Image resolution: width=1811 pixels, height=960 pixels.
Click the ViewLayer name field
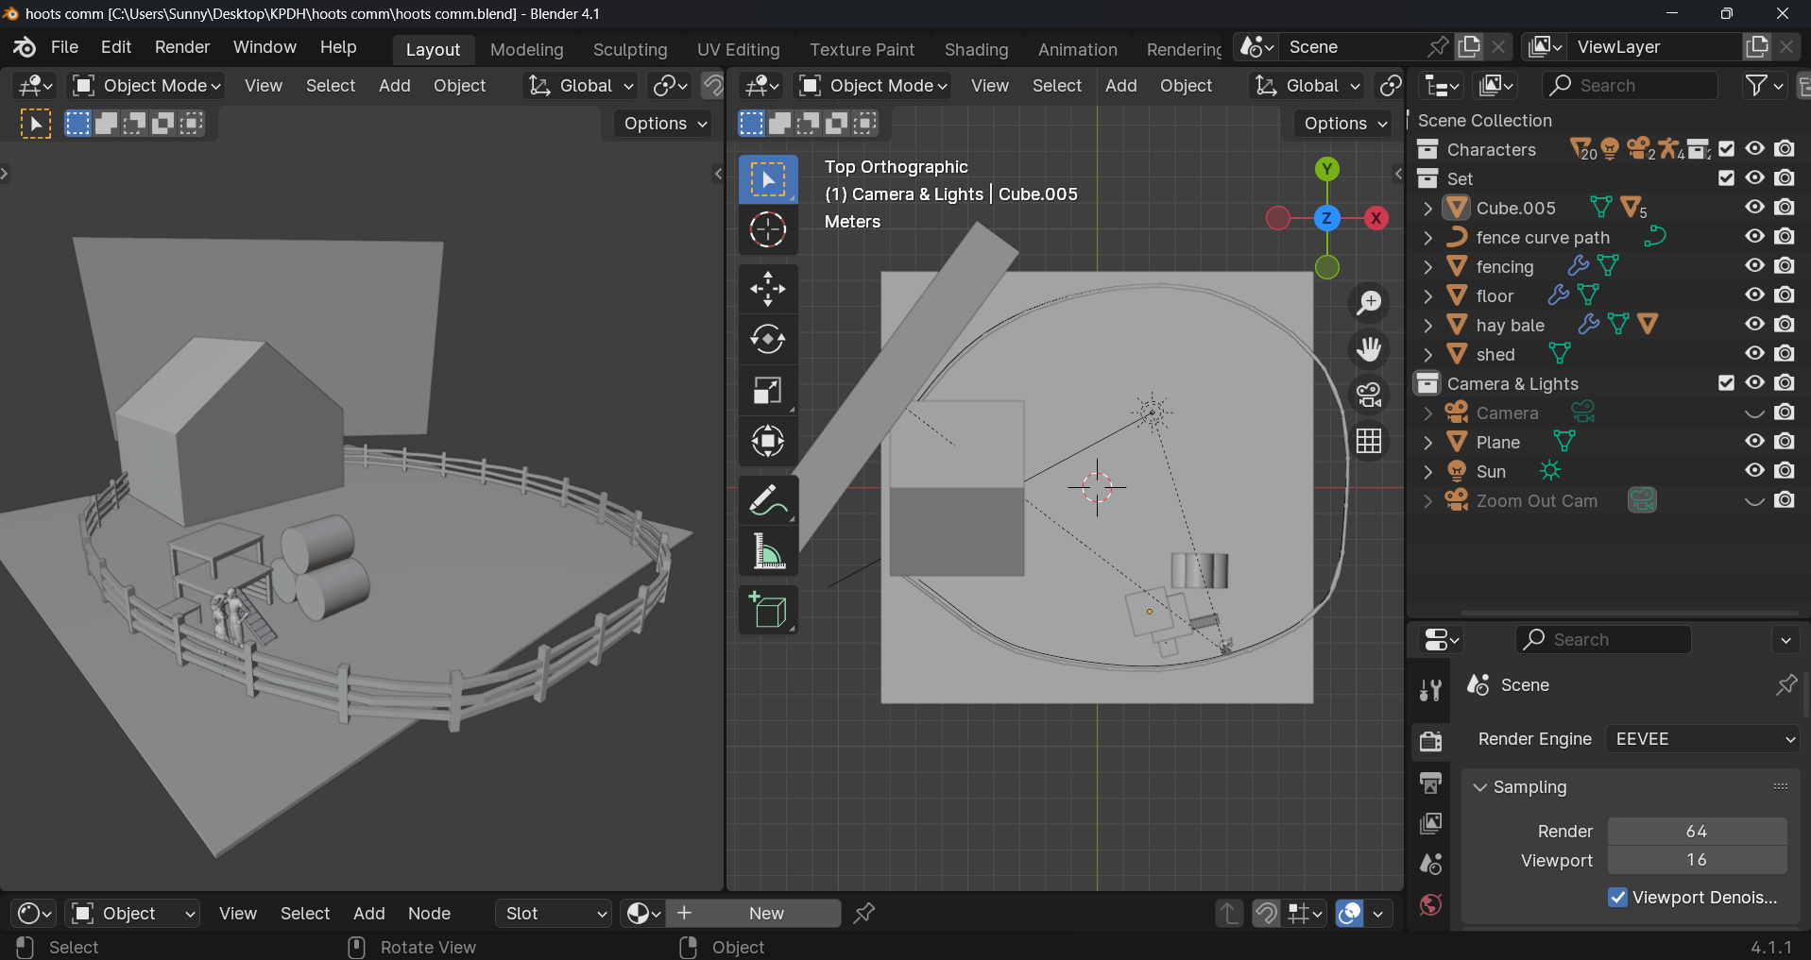click(1653, 47)
